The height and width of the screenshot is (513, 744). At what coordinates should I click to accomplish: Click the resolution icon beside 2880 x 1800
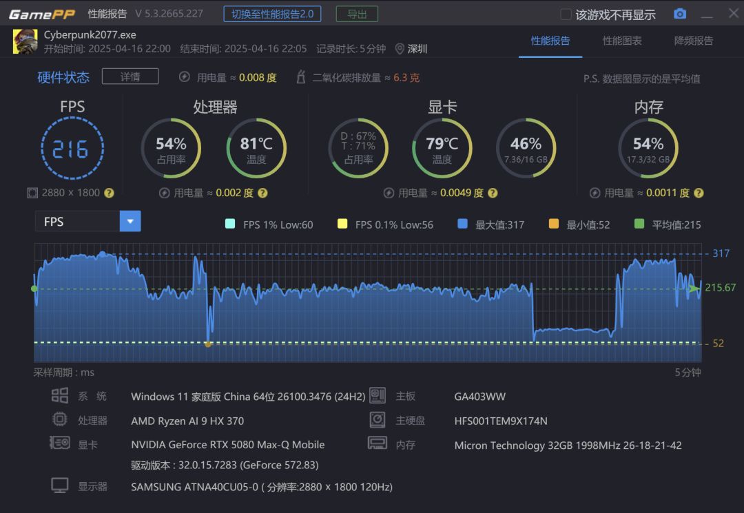click(32, 193)
